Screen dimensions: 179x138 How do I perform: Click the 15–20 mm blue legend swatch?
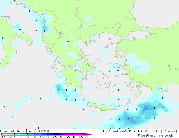click(x=44, y=134)
